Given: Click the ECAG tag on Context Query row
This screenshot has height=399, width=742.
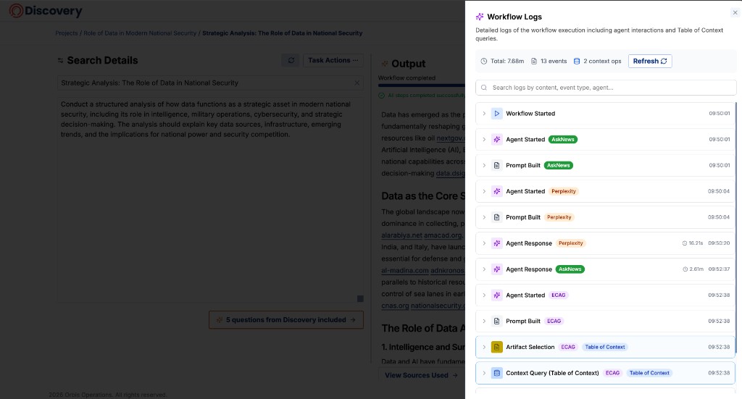Looking at the screenshot, I should [612, 373].
